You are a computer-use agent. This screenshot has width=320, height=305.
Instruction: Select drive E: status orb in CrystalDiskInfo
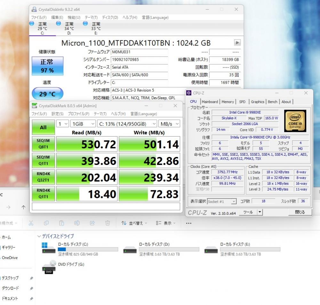(x=85, y=23)
